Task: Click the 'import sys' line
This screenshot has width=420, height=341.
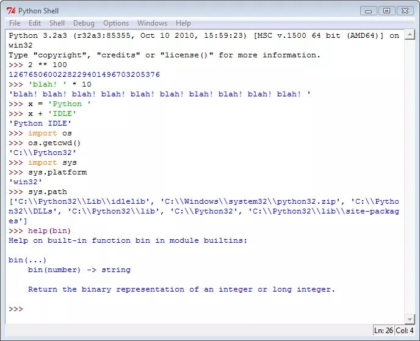Action: tap(43, 162)
